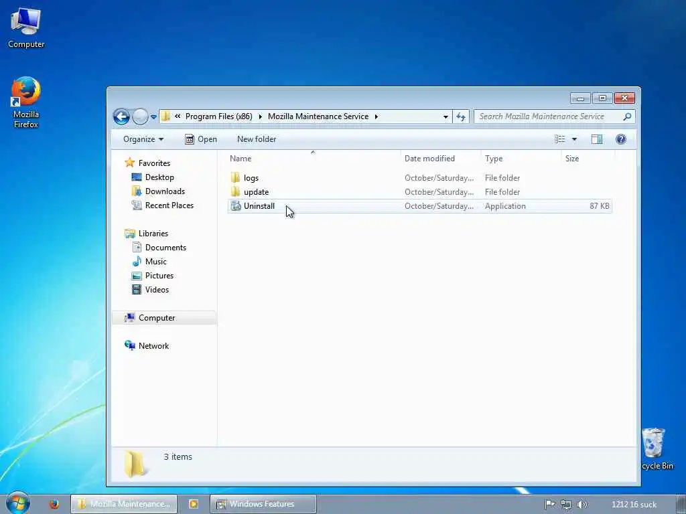Open Action Center flag tray icon
The width and height of the screenshot is (686, 514).
point(549,505)
